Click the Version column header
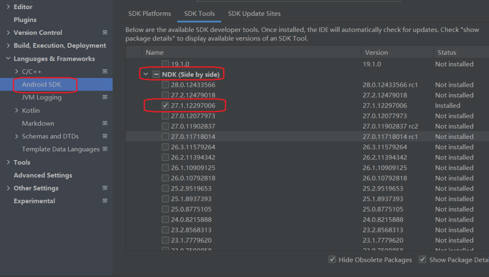Image resolution: width=489 pixels, height=277 pixels. [376, 53]
